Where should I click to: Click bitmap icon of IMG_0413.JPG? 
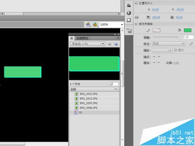coord(76,99)
